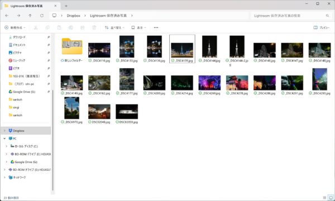This screenshot has width=335, height=201.
Task: Expand Google Drive (G:) under PC
Action: (x=6, y=162)
